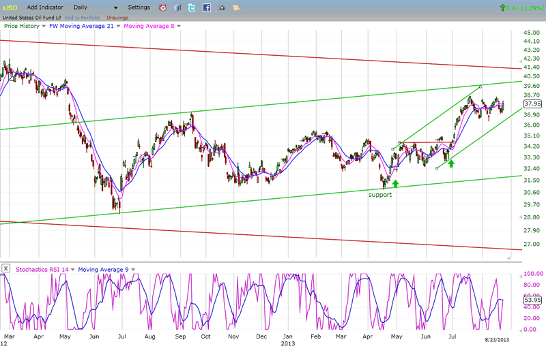Share the chart on Facebook
Screen dimensions: 546x346
point(206,7)
